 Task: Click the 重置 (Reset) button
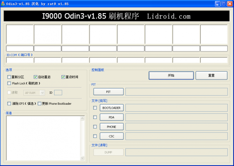211,76
